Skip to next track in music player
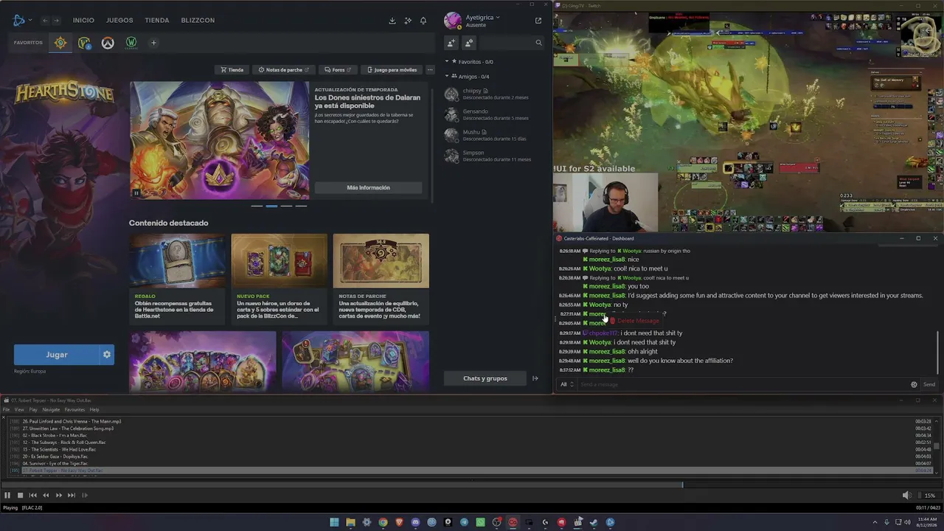Image resolution: width=944 pixels, height=531 pixels. click(71, 496)
